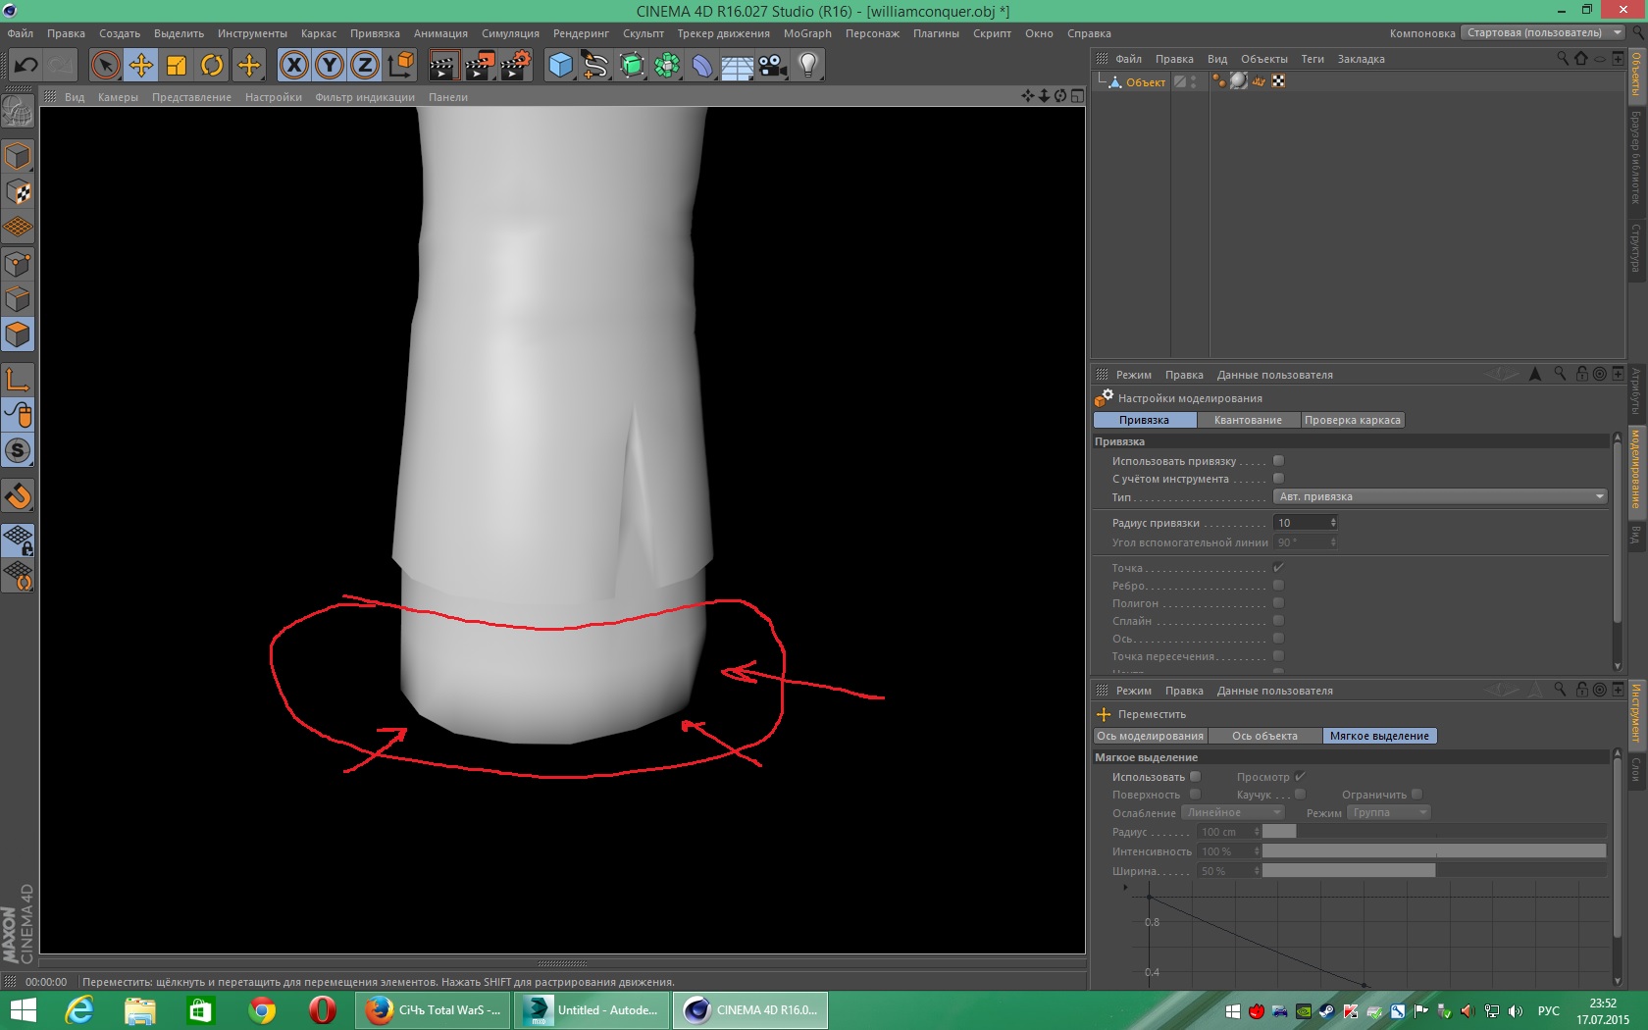Open viewport Фильтр индикации menu
This screenshot has height=1030, width=1648.
pyautogui.click(x=365, y=97)
